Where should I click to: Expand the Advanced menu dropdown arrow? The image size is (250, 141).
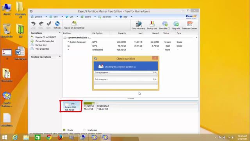pos(116,16)
